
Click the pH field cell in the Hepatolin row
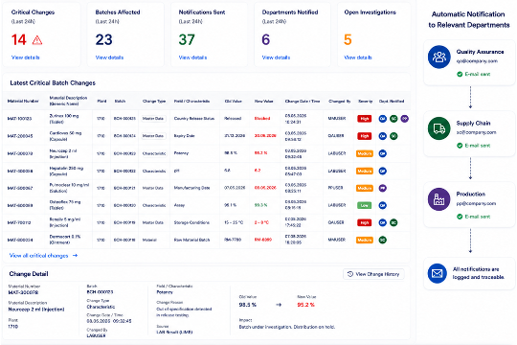click(176, 171)
